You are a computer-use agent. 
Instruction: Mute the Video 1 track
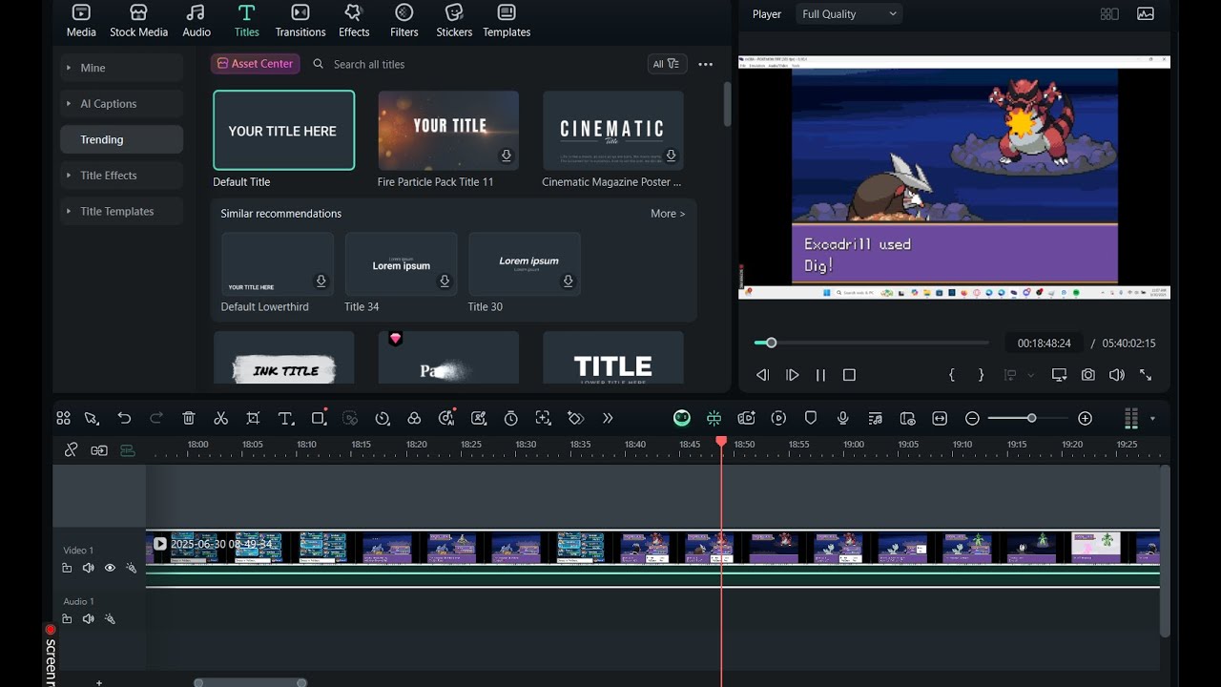point(88,568)
